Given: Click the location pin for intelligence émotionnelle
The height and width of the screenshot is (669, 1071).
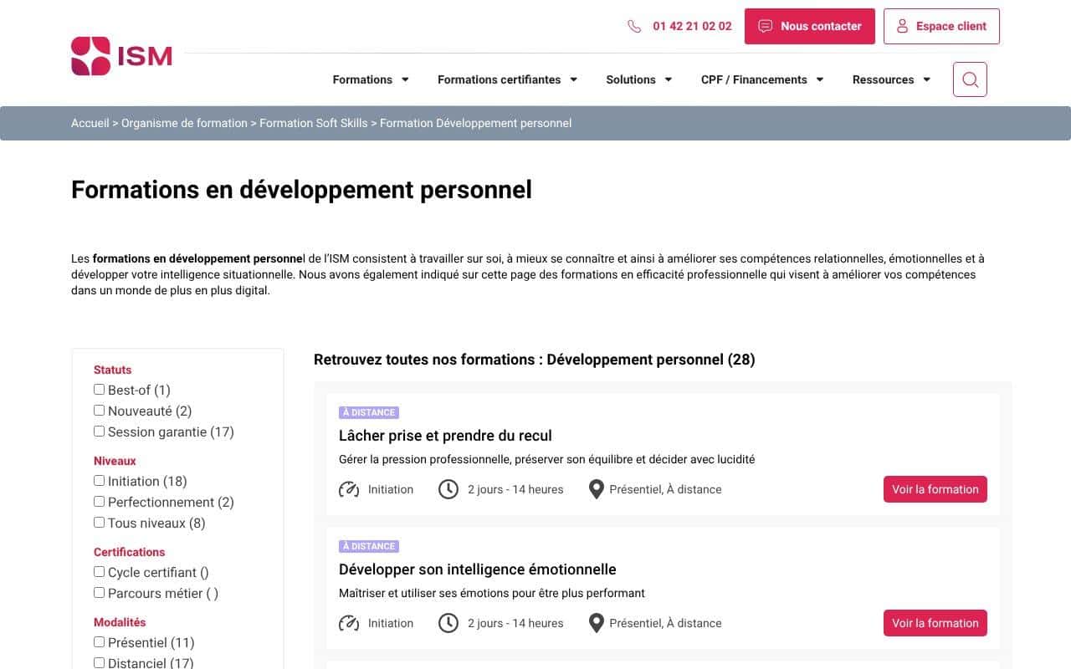Looking at the screenshot, I should 596,623.
